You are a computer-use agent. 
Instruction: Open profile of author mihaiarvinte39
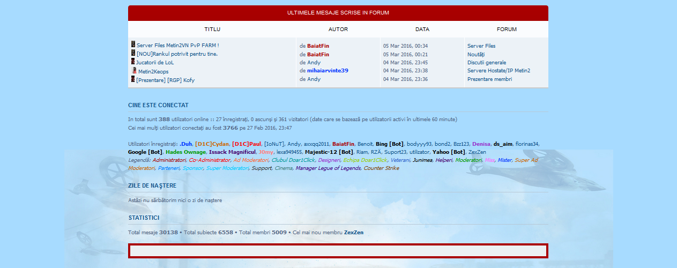pyautogui.click(x=328, y=70)
